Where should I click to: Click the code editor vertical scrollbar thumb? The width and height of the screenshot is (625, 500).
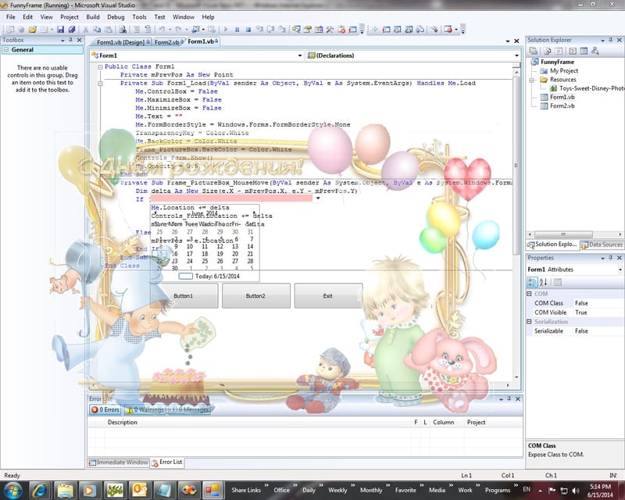pos(516,165)
